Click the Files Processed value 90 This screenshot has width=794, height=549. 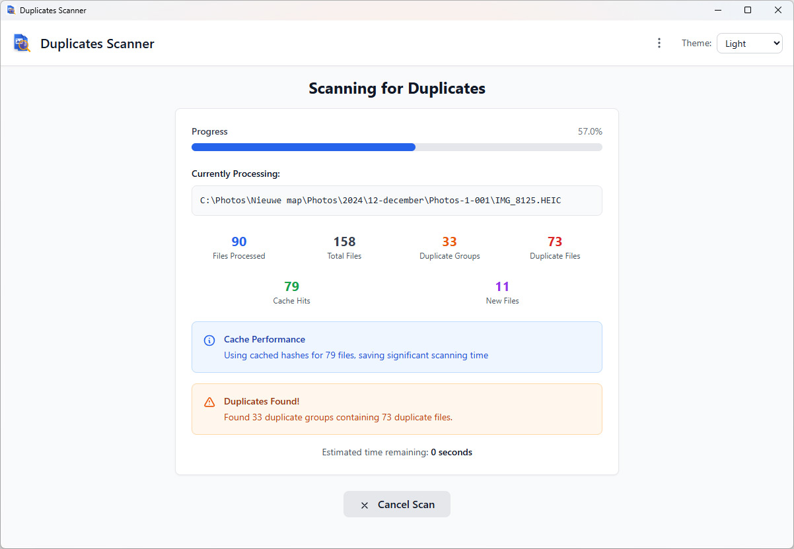coord(239,242)
